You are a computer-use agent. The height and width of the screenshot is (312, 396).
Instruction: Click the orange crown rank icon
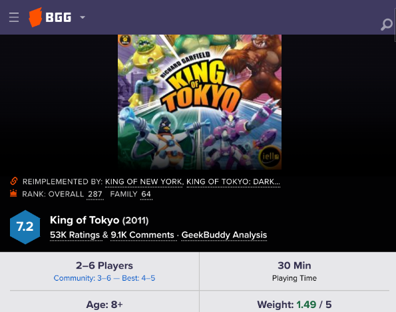(13, 193)
